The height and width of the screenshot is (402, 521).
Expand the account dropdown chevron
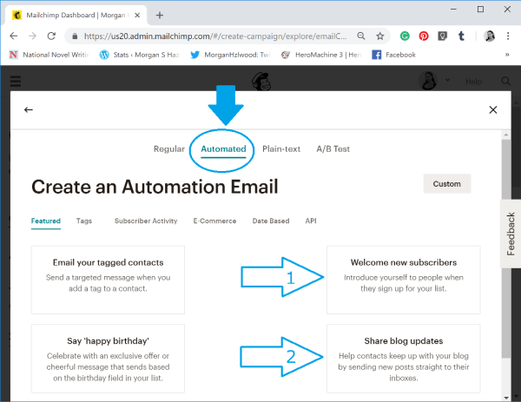point(447,80)
